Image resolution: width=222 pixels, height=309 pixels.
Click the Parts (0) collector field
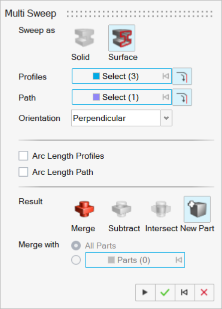pyautogui.click(x=135, y=260)
